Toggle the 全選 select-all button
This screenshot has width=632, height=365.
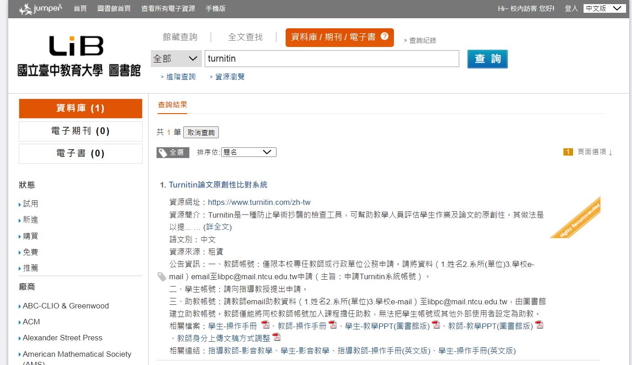coord(173,152)
